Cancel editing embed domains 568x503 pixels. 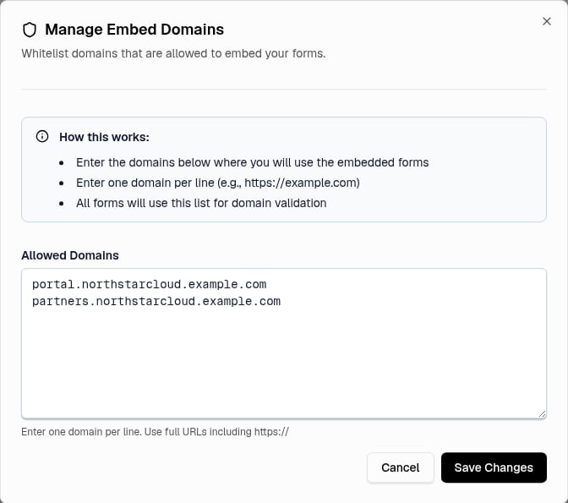point(401,467)
